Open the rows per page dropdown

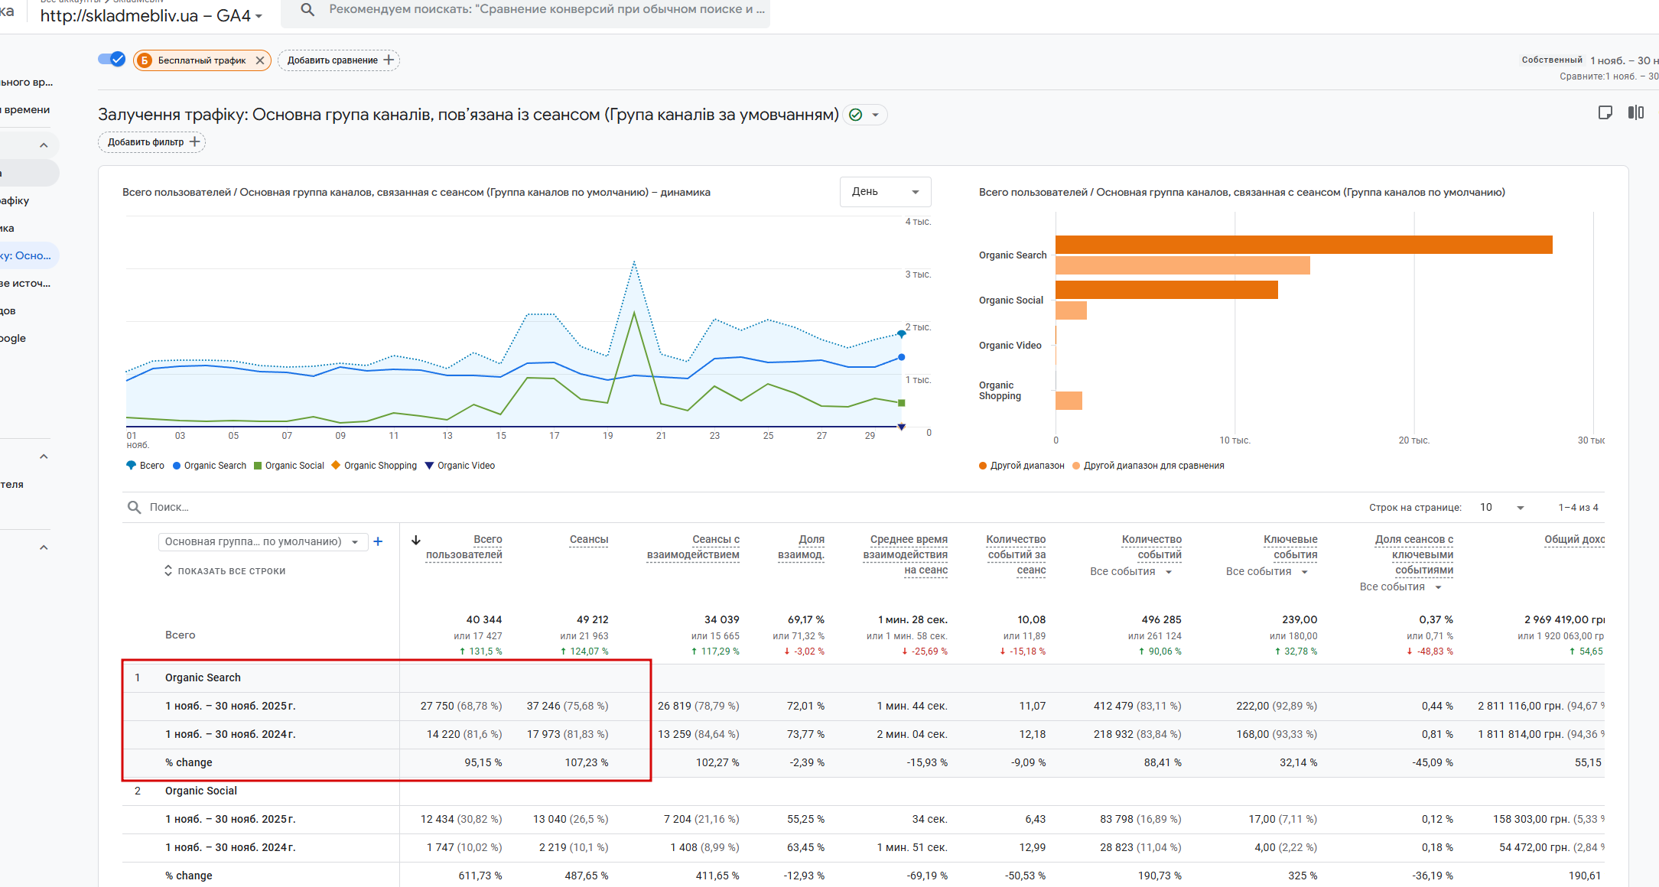[1501, 507]
